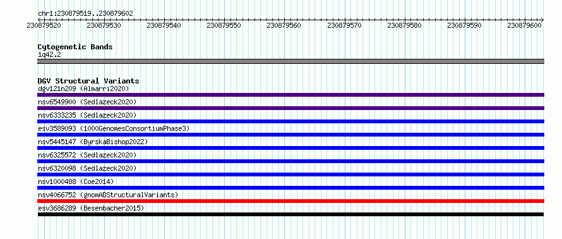
Task: Open variant nsv6549900 (Sedlazeck2020) label
Action: [x=87, y=102]
